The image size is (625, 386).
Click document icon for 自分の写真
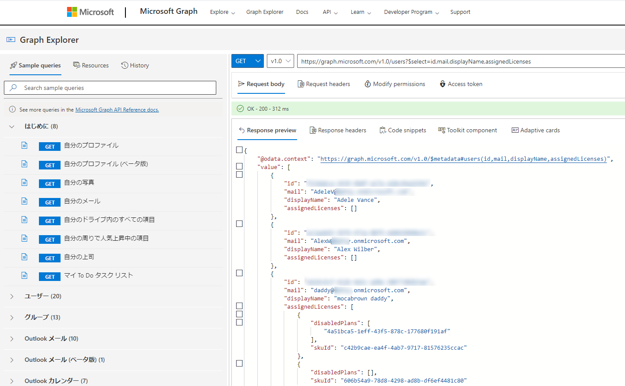coord(25,183)
